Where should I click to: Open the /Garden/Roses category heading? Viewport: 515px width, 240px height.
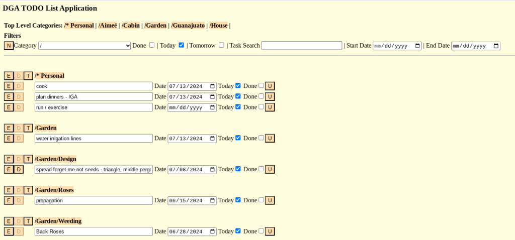coord(54,190)
